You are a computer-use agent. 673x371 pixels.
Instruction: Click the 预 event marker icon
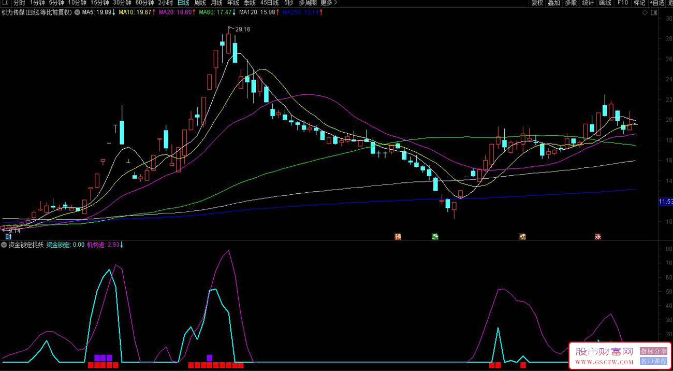(x=398, y=237)
